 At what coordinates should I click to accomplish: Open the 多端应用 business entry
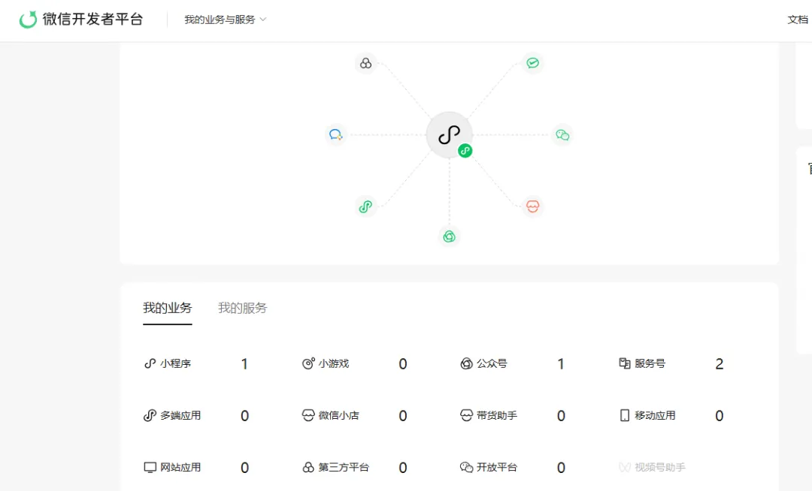click(x=180, y=415)
